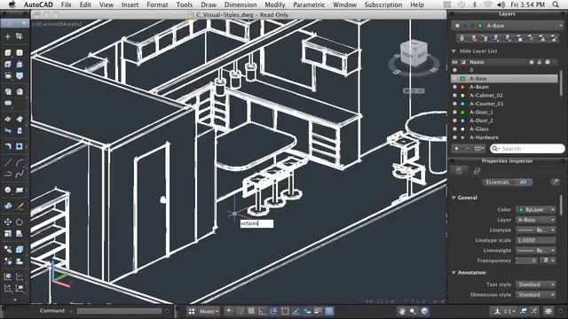Open the Draw menu

(209, 4)
